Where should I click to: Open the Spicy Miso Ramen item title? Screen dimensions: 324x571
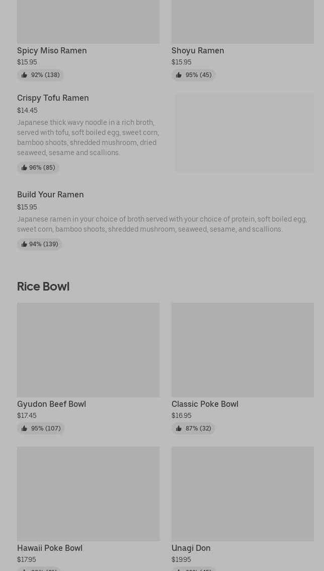52,50
